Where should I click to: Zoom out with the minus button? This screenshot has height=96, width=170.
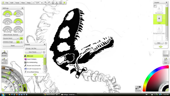pos(33,3)
